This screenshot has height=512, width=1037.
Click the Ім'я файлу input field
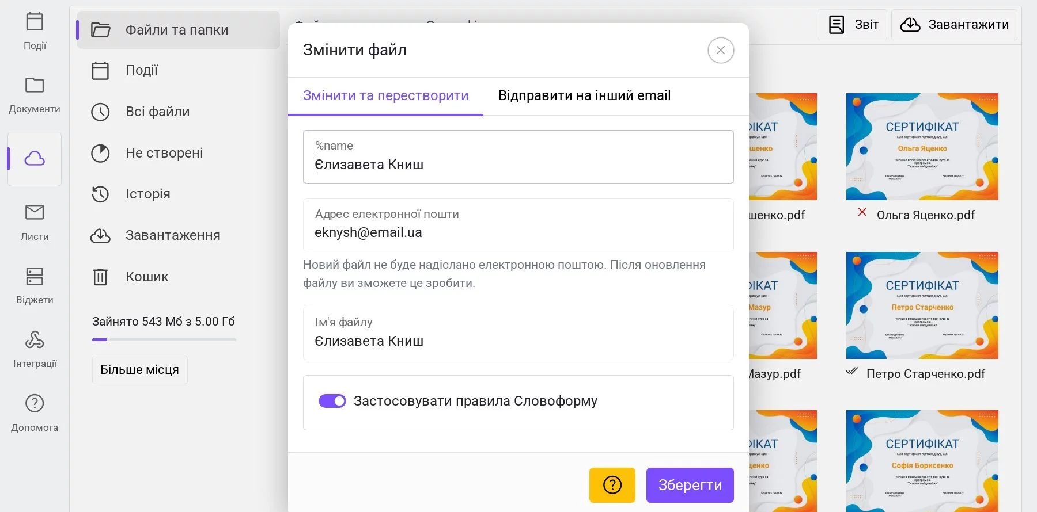pyautogui.click(x=518, y=333)
